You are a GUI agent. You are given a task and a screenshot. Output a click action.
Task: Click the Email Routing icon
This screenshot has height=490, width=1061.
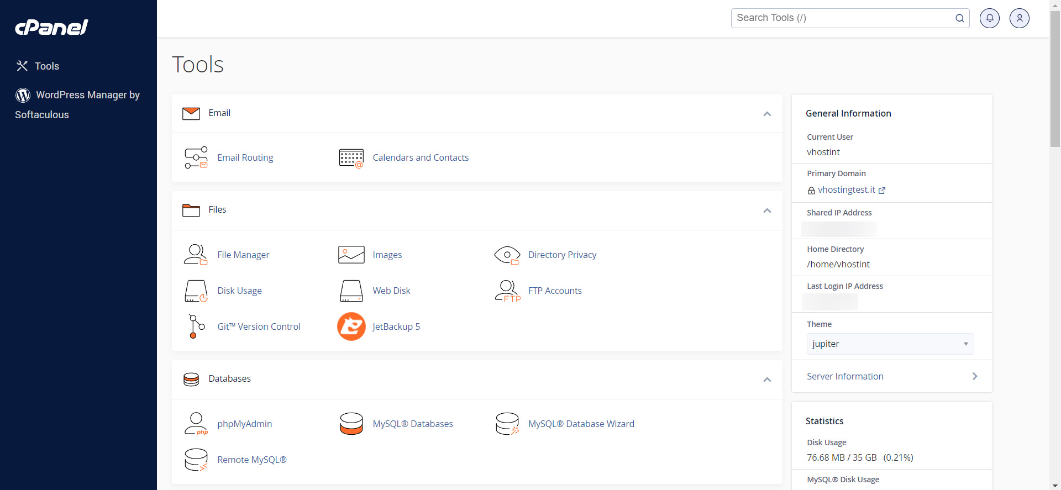pyautogui.click(x=196, y=157)
